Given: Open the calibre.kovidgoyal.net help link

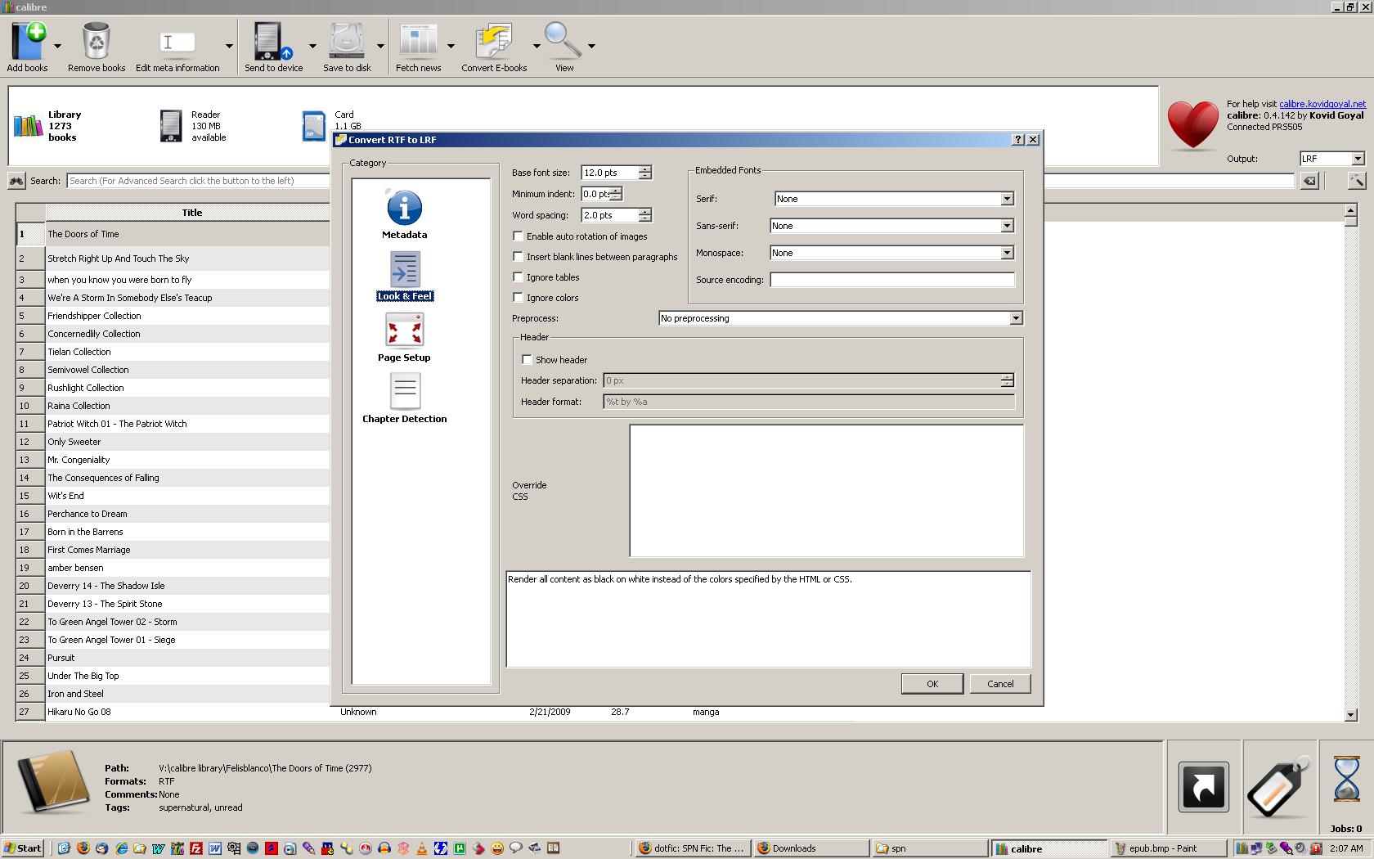Looking at the screenshot, I should point(1322,104).
